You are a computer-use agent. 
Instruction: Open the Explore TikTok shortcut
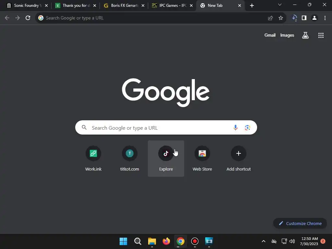pos(166,158)
